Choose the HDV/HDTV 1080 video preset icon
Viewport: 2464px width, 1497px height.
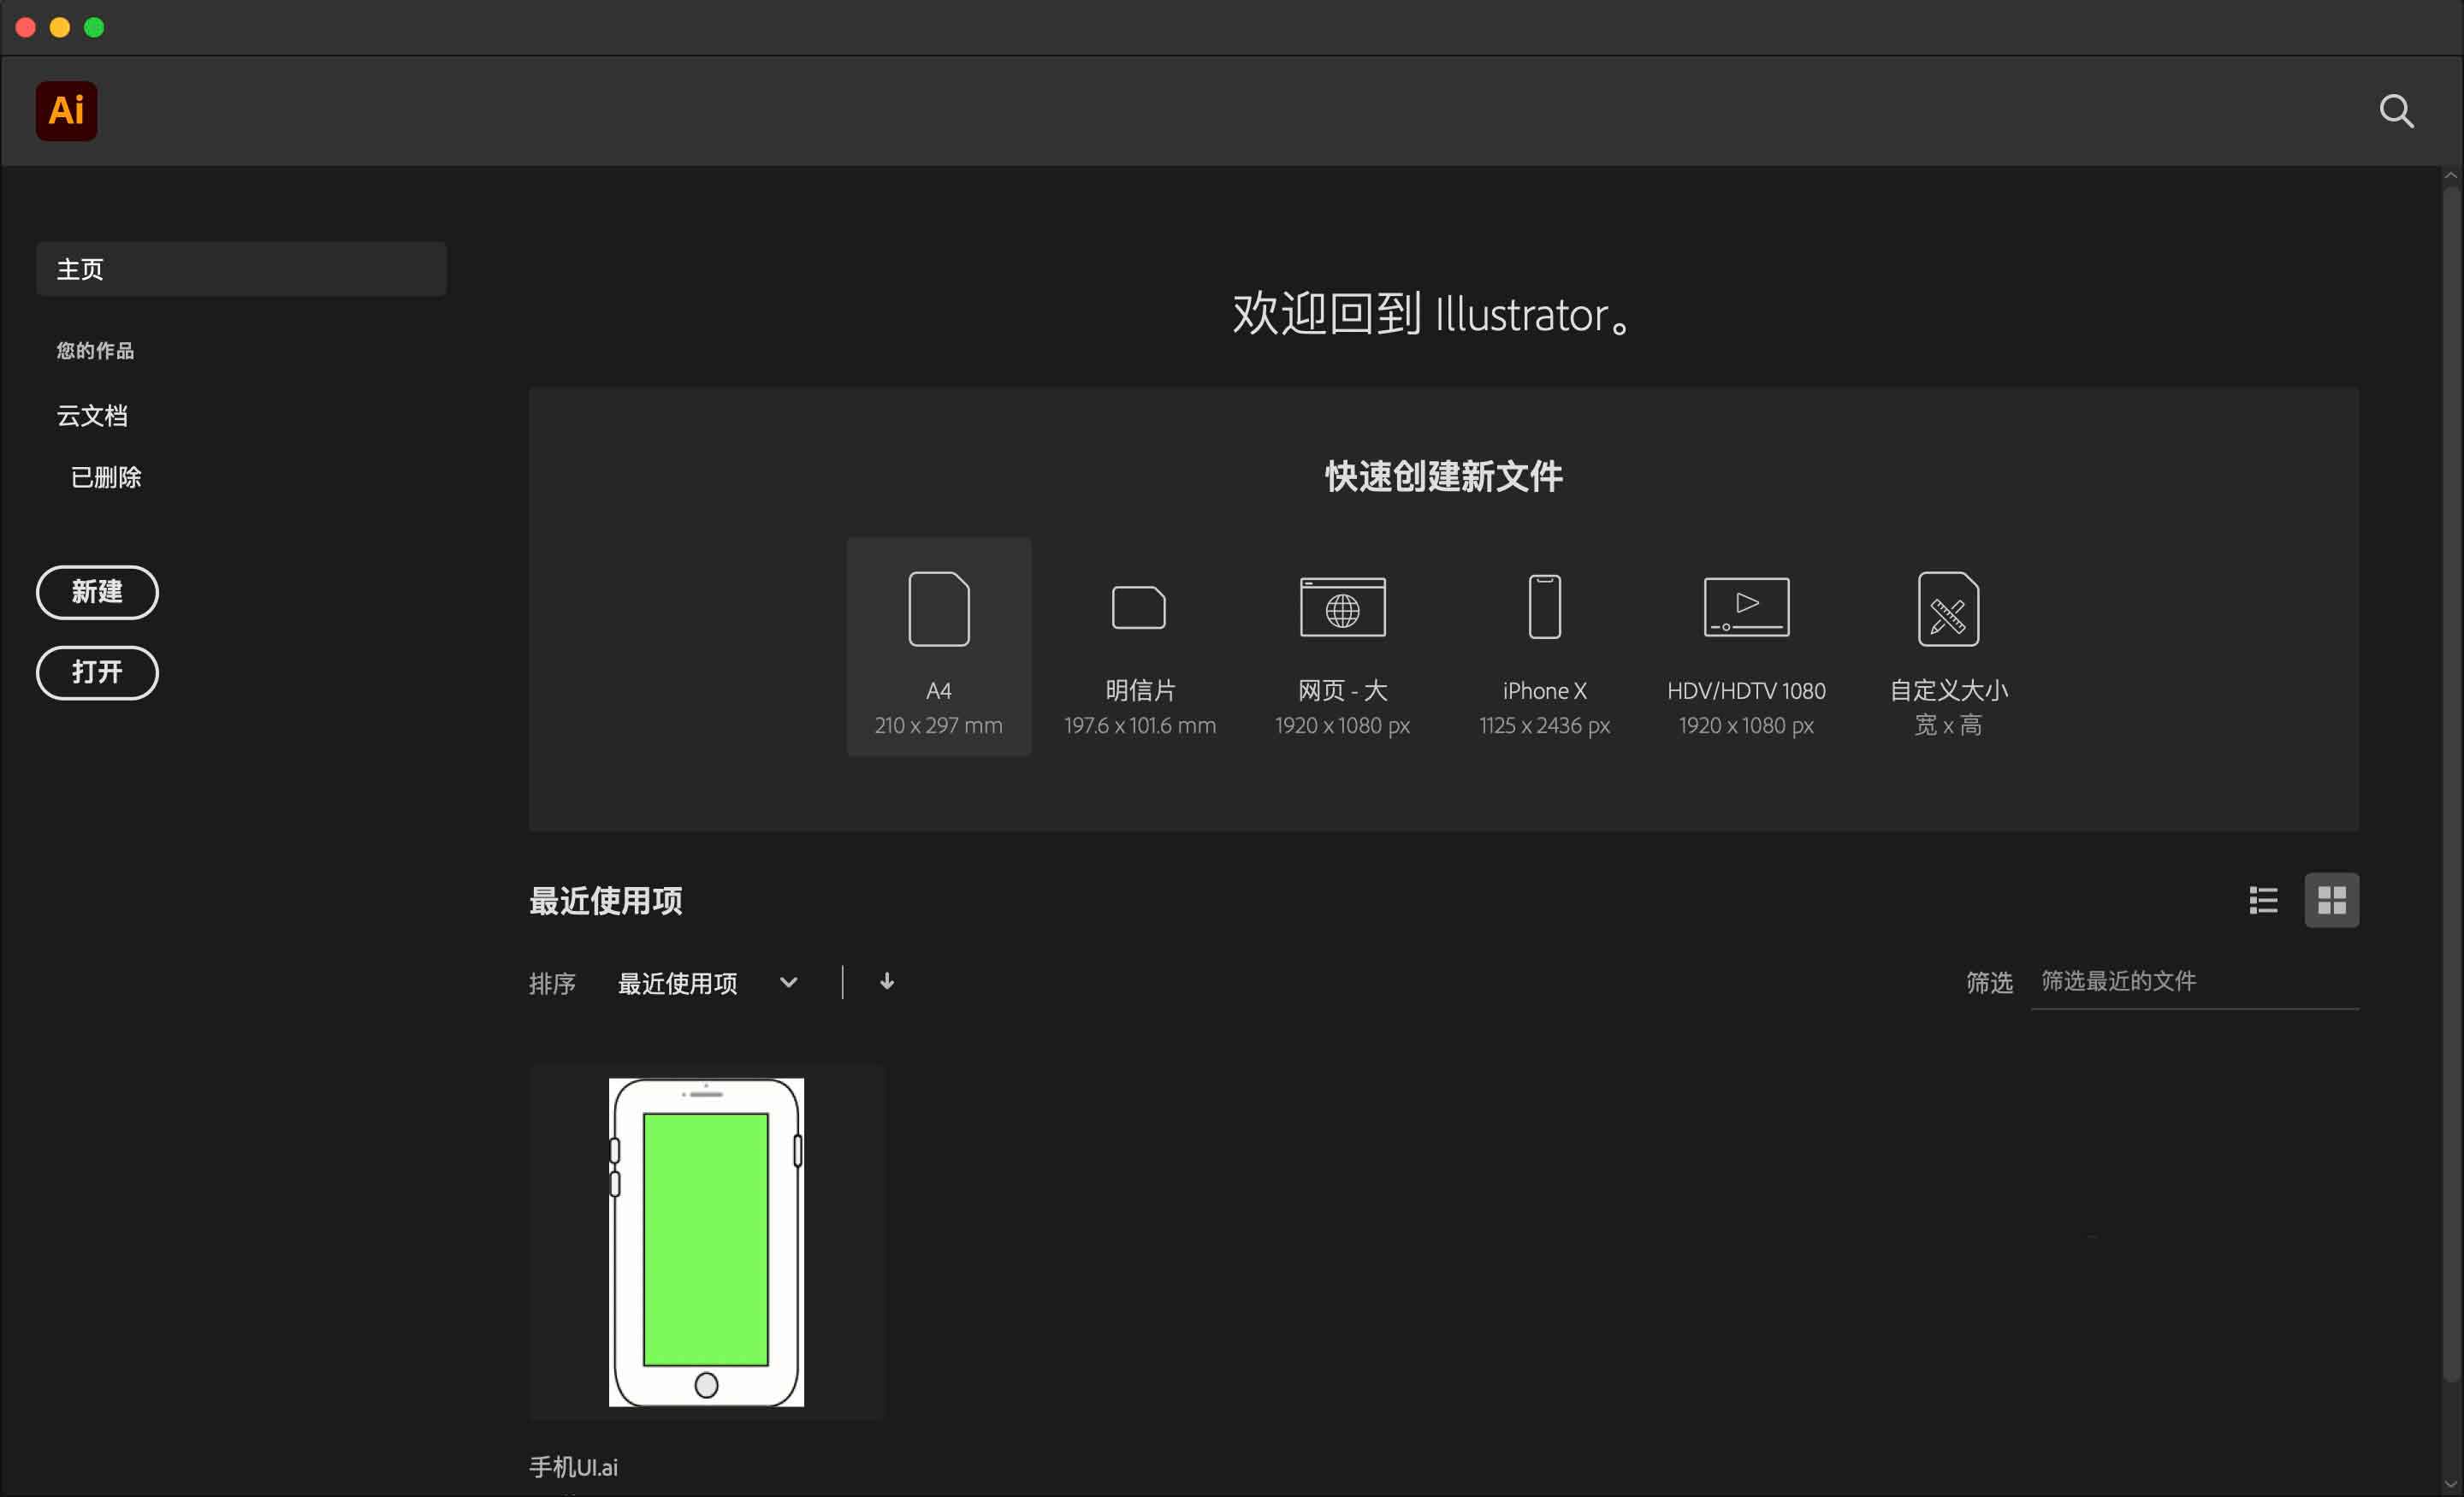click(1746, 607)
